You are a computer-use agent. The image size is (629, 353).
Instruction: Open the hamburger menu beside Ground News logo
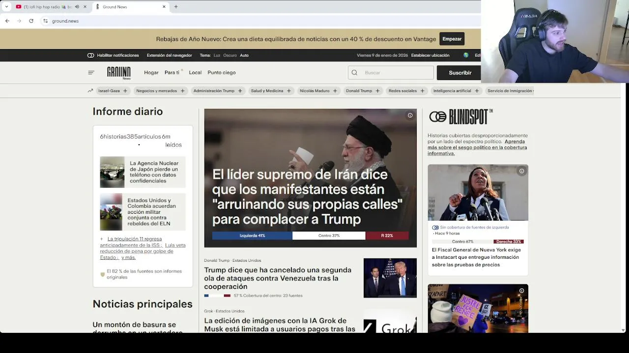click(x=91, y=73)
